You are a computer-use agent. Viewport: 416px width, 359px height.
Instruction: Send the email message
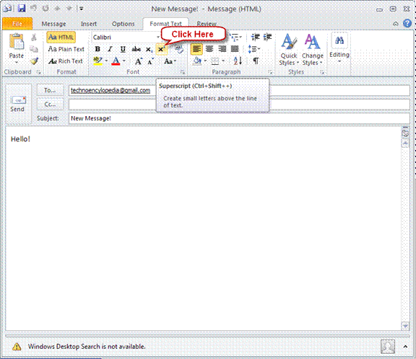(17, 104)
